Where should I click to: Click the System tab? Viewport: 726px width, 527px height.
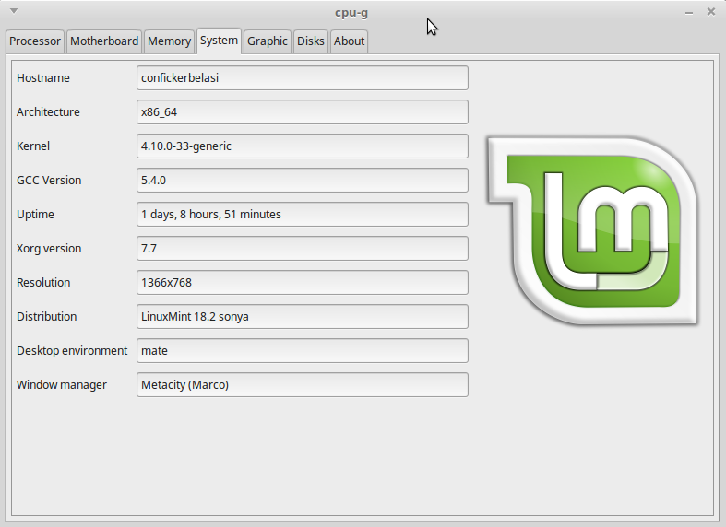[x=219, y=41]
